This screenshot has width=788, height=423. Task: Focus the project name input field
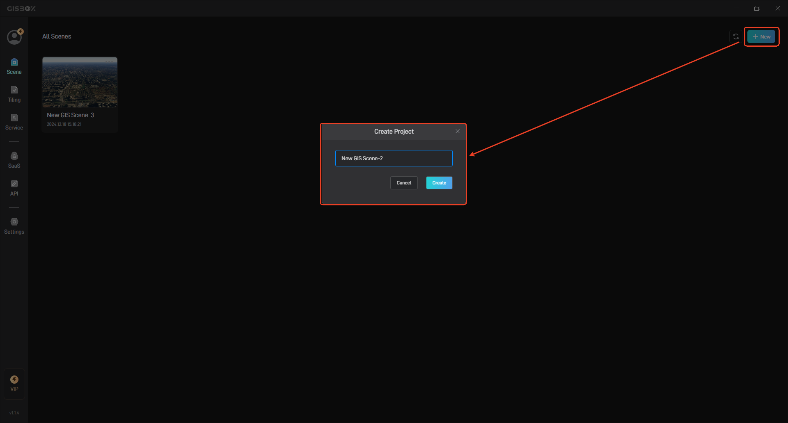pyautogui.click(x=394, y=158)
